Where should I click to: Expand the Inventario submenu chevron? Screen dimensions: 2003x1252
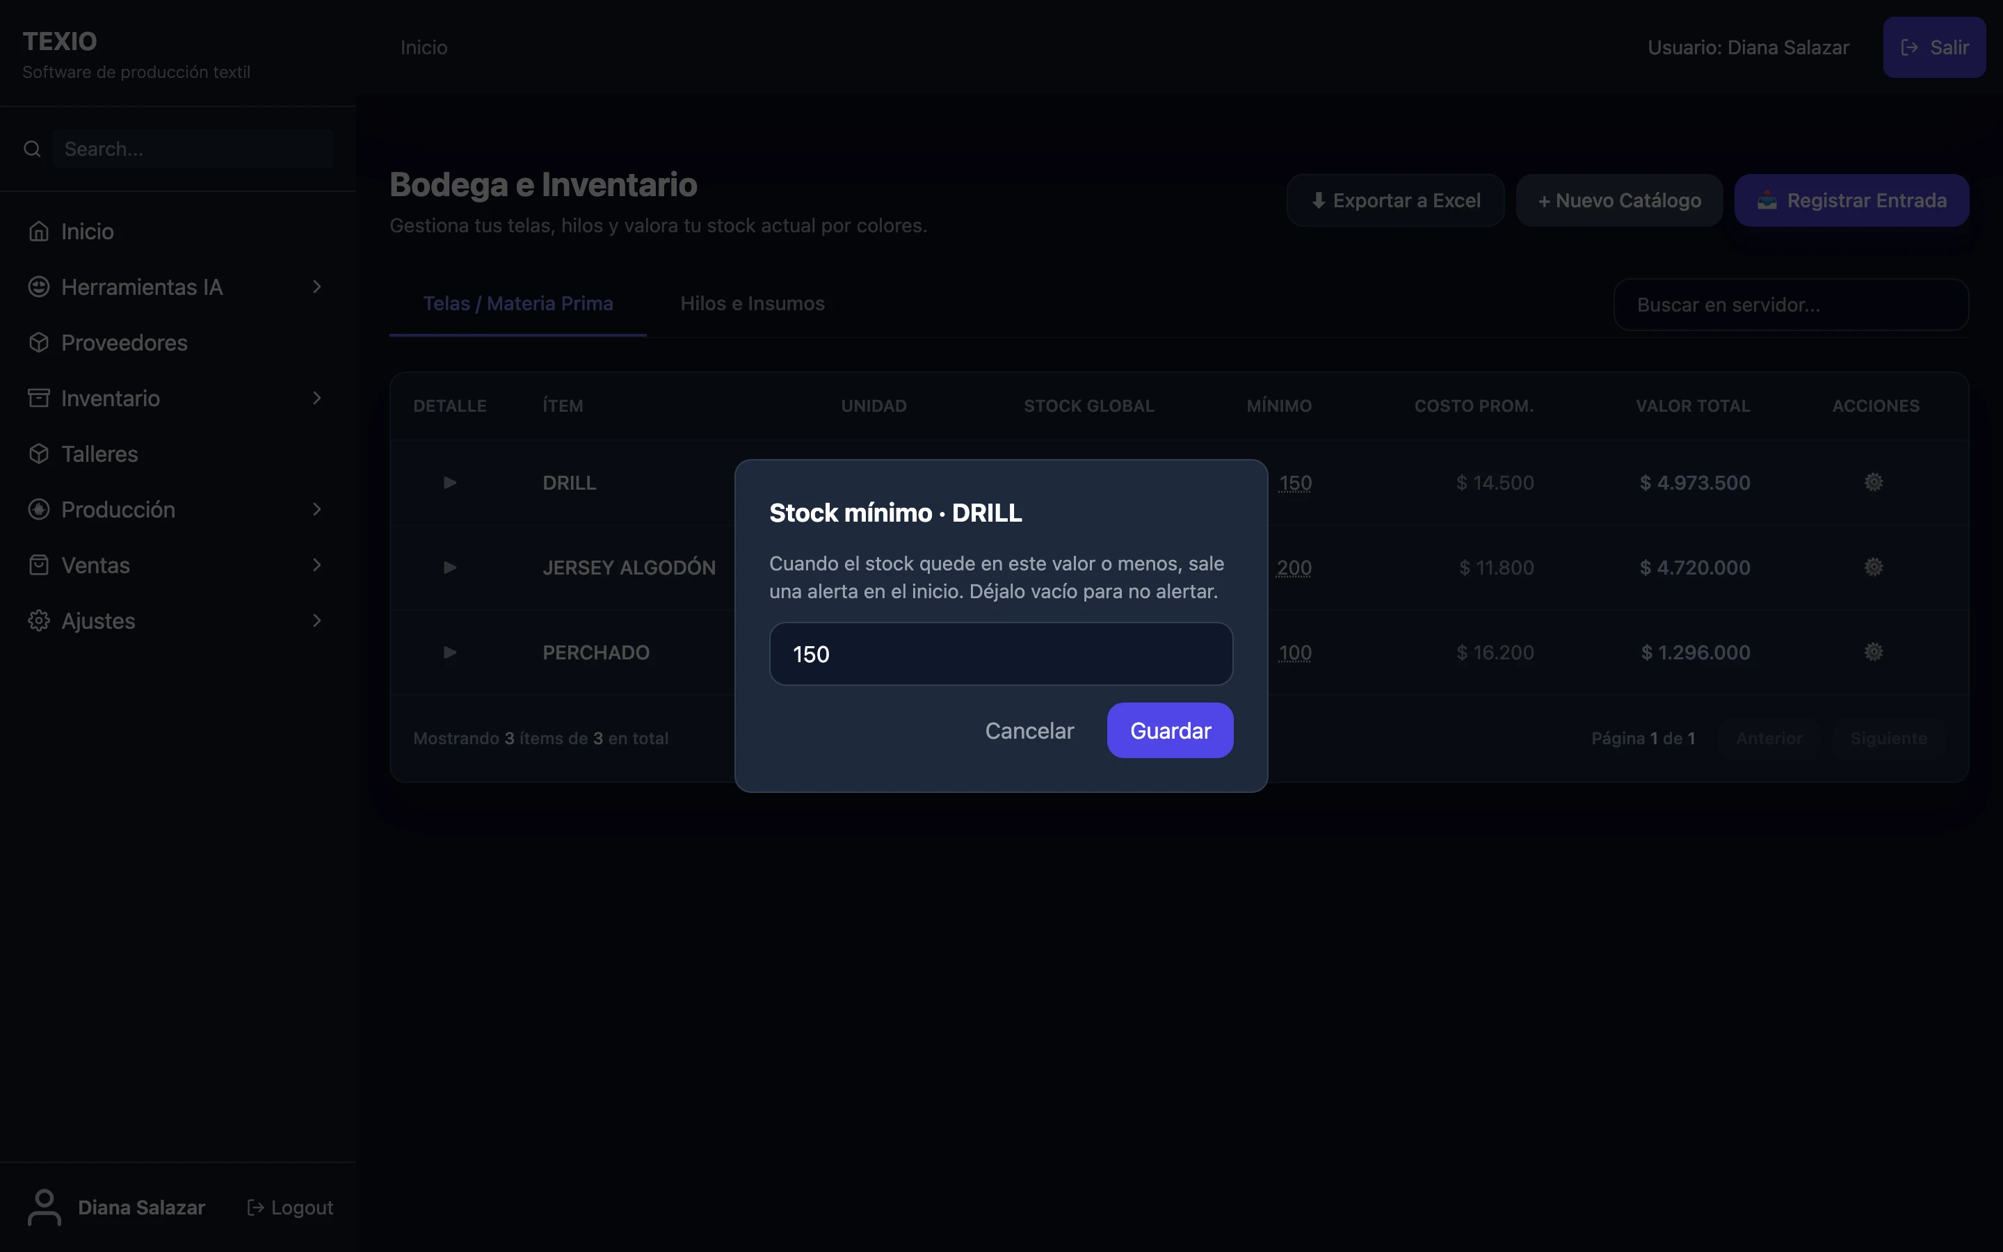tap(317, 399)
